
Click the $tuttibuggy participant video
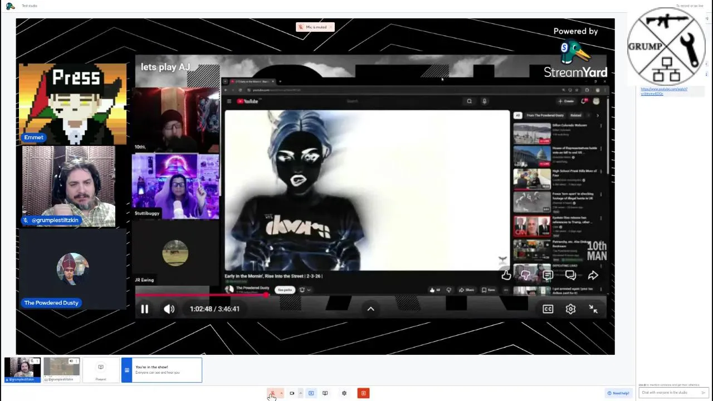(175, 187)
